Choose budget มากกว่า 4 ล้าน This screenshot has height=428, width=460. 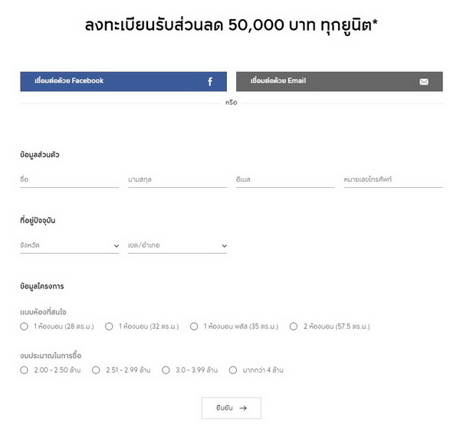[x=233, y=370]
